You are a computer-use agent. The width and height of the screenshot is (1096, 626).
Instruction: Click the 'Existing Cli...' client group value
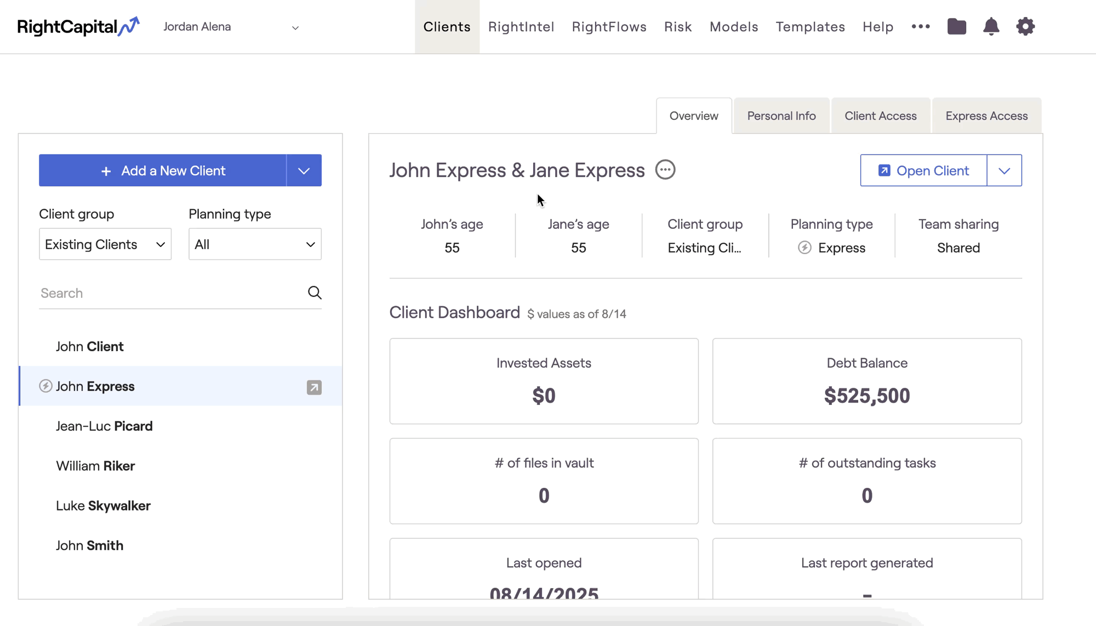(x=704, y=248)
